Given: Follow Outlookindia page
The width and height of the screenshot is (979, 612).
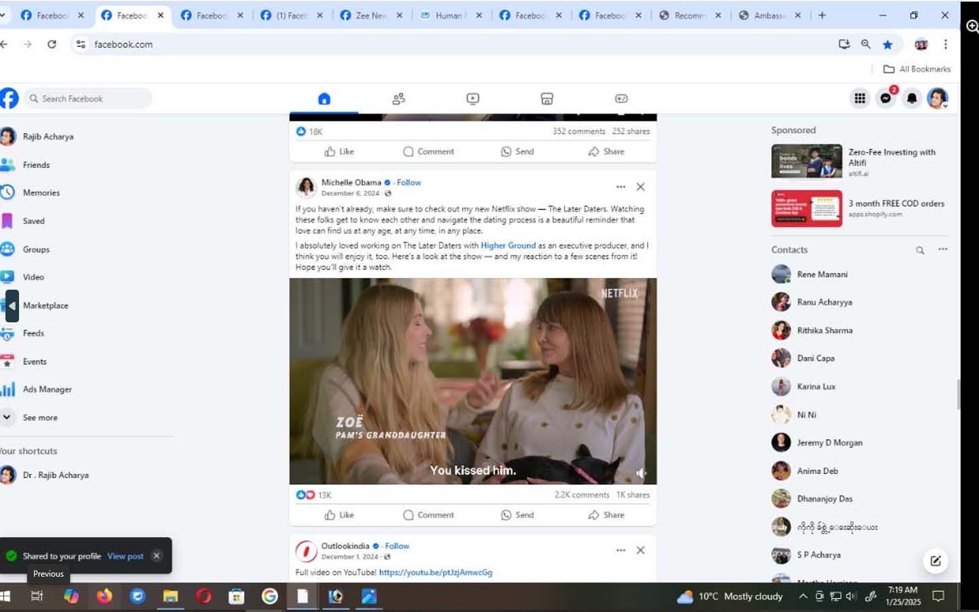Looking at the screenshot, I should (397, 546).
